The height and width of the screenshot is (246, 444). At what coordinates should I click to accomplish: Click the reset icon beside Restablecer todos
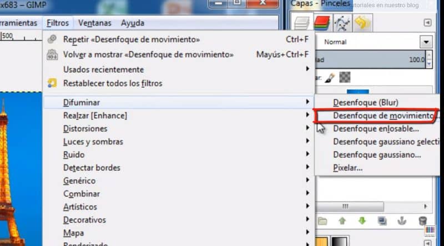(x=52, y=83)
